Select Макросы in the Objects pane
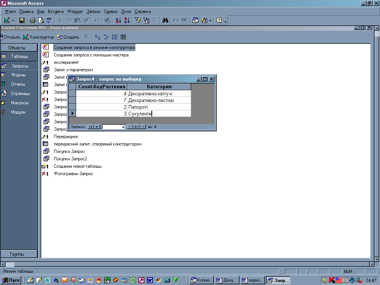This screenshot has width=380, height=285. [19, 103]
